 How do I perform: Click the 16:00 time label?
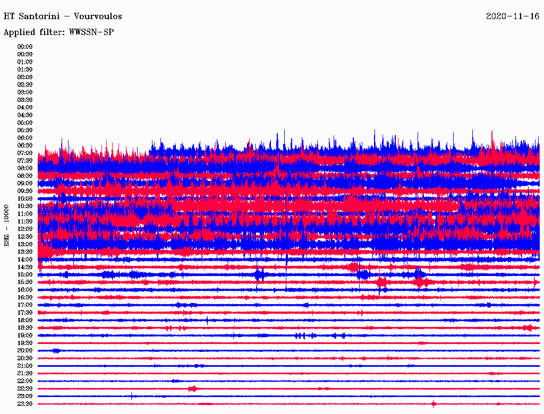(25, 290)
